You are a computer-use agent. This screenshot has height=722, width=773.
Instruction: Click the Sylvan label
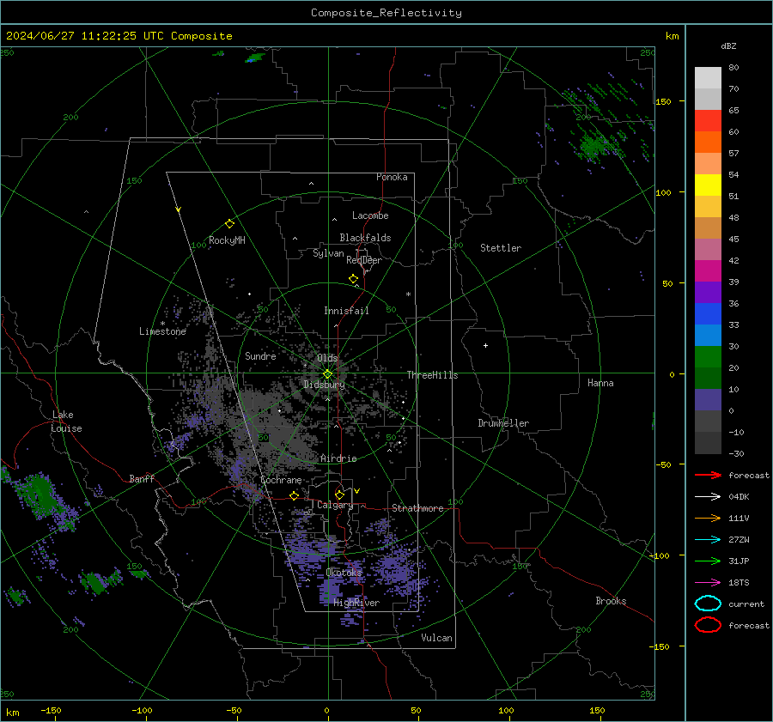[x=328, y=253]
